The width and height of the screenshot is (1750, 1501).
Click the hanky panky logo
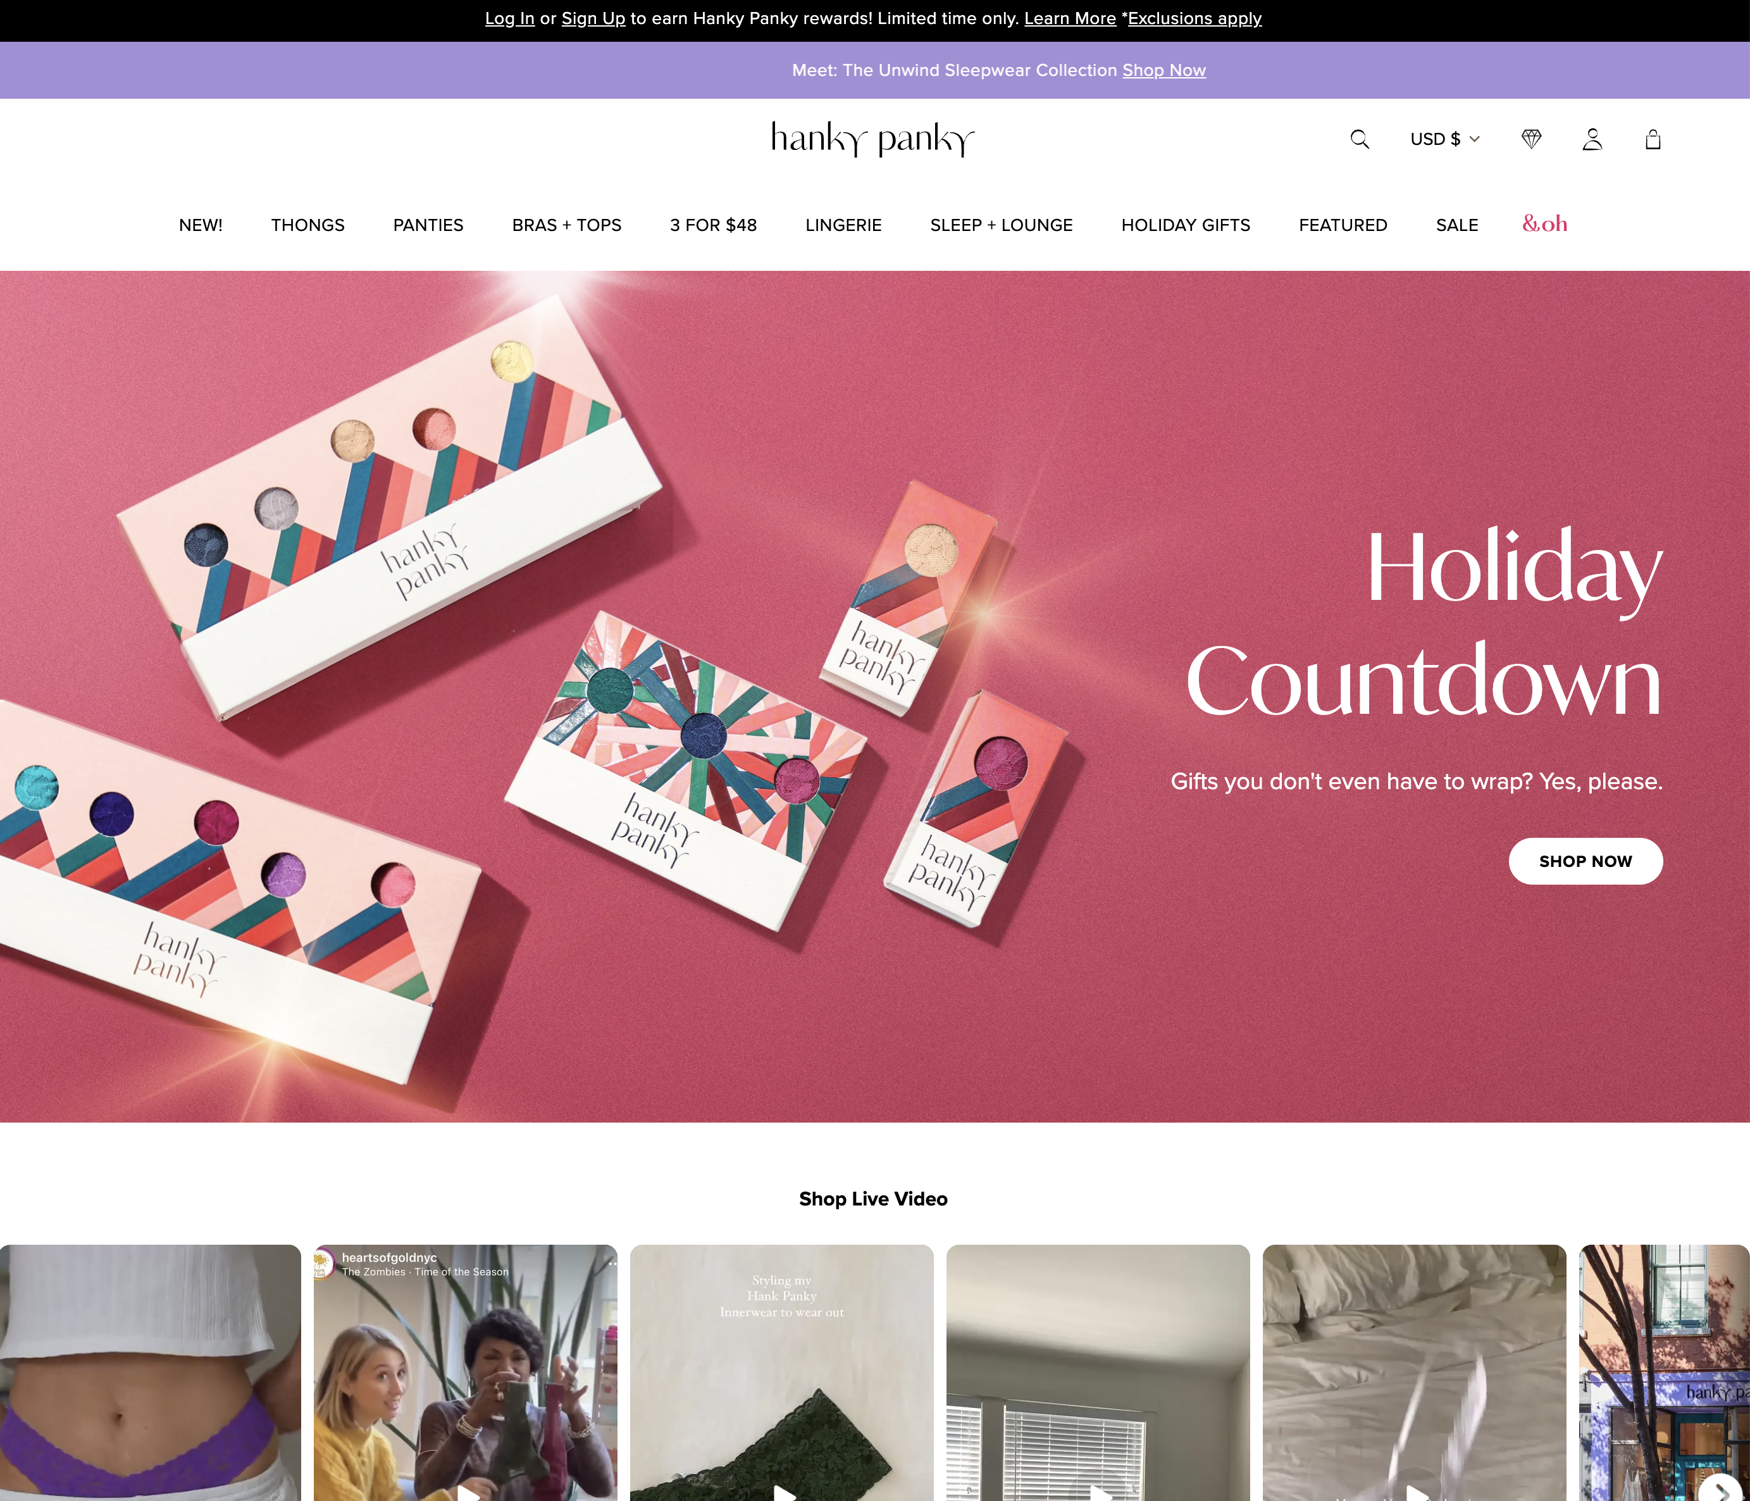click(873, 139)
